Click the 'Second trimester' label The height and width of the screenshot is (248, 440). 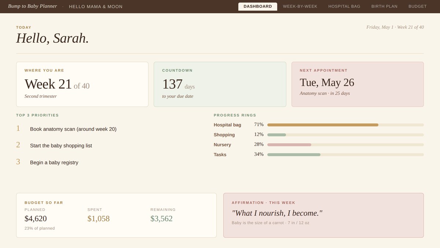pos(41,96)
